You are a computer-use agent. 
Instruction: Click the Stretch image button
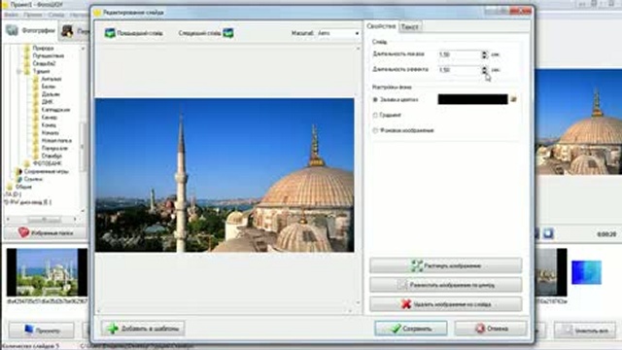coord(445,265)
